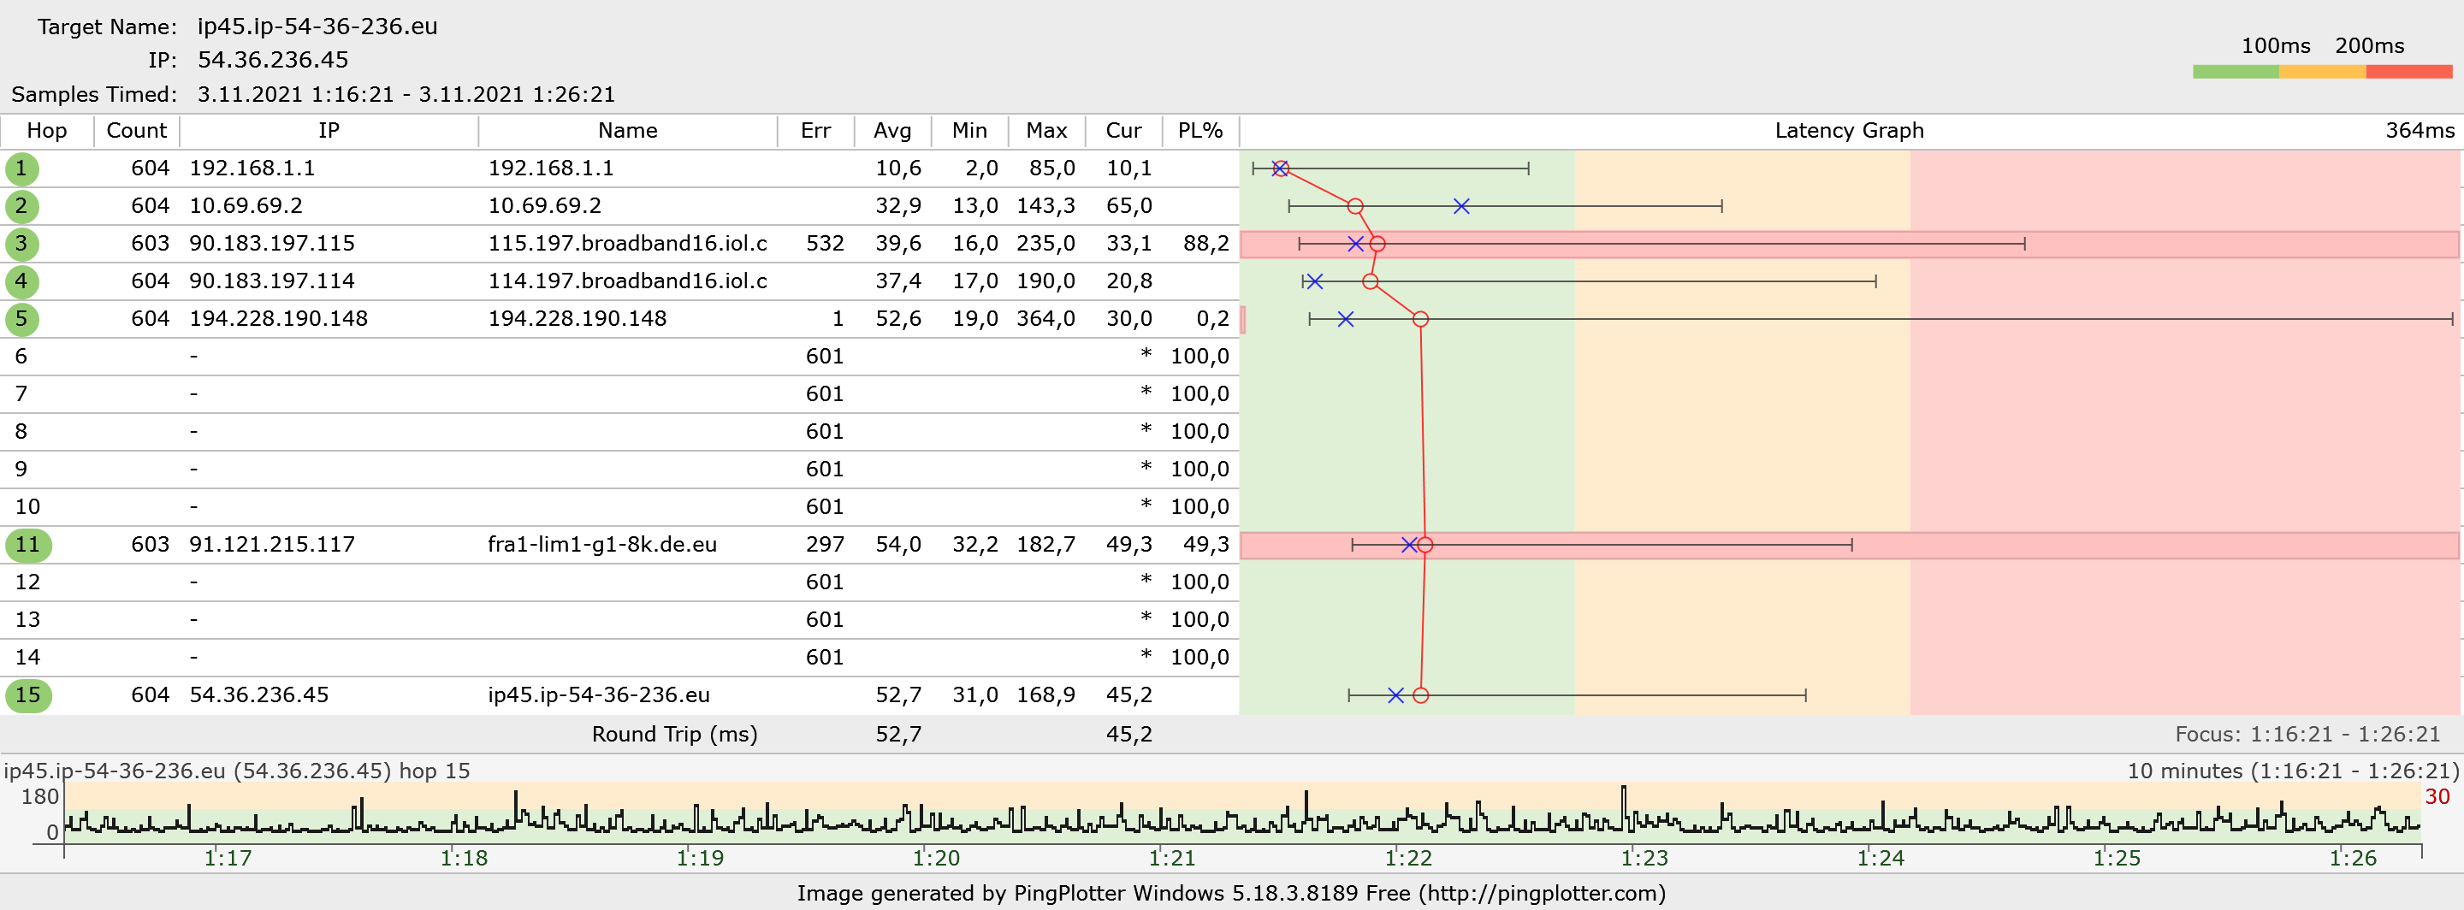Select the green hop 3 circle icon
The width and height of the screenshot is (2464, 910).
(22, 244)
